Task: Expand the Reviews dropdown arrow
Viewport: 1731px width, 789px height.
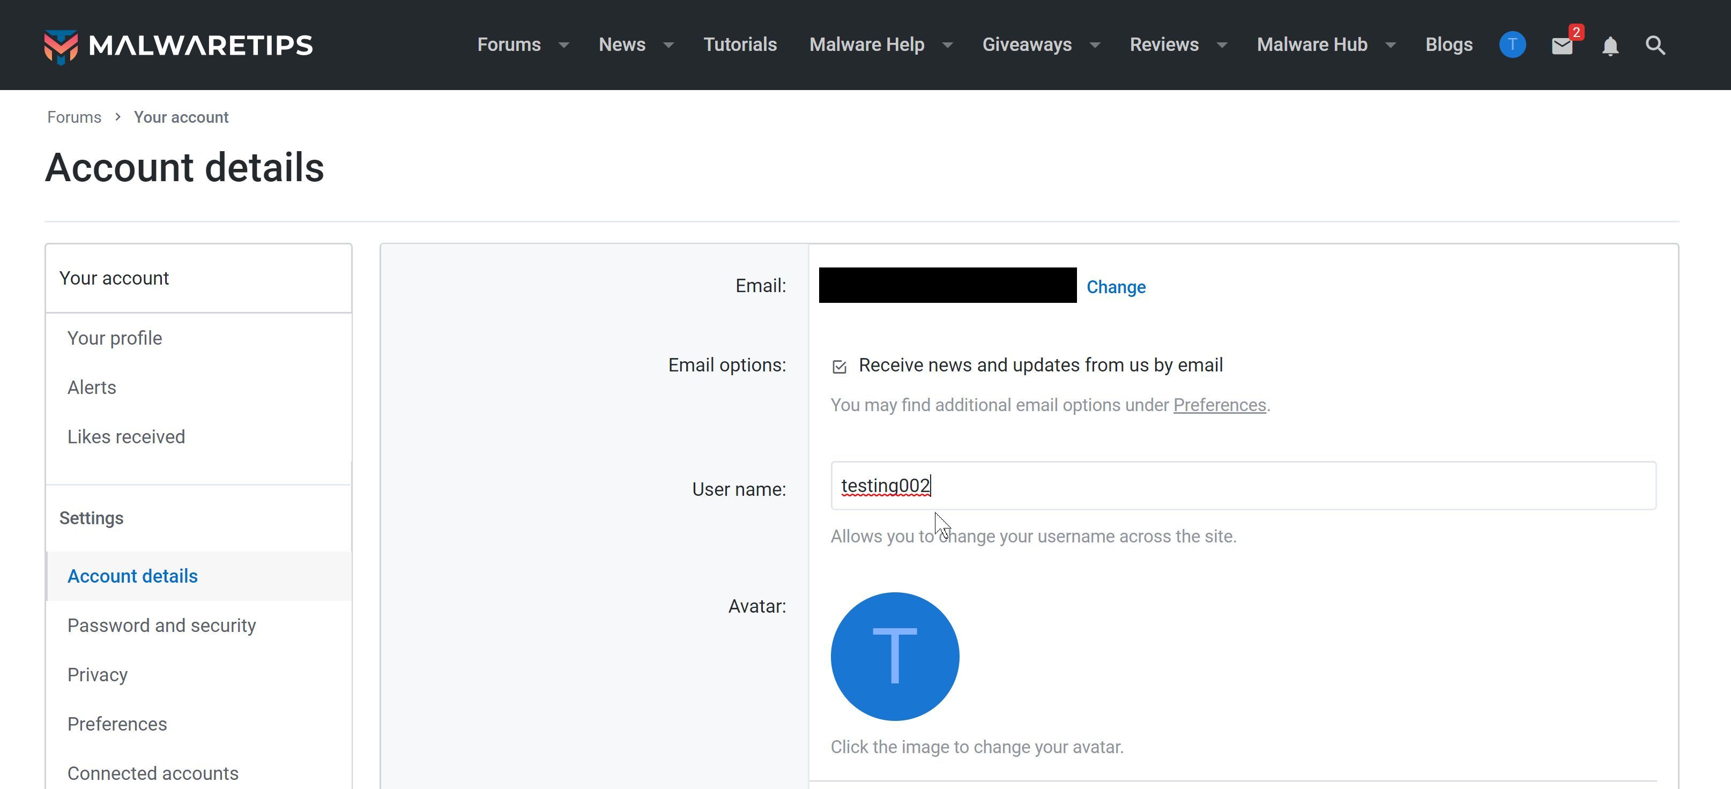Action: pyautogui.click(x=1222, y=45)
